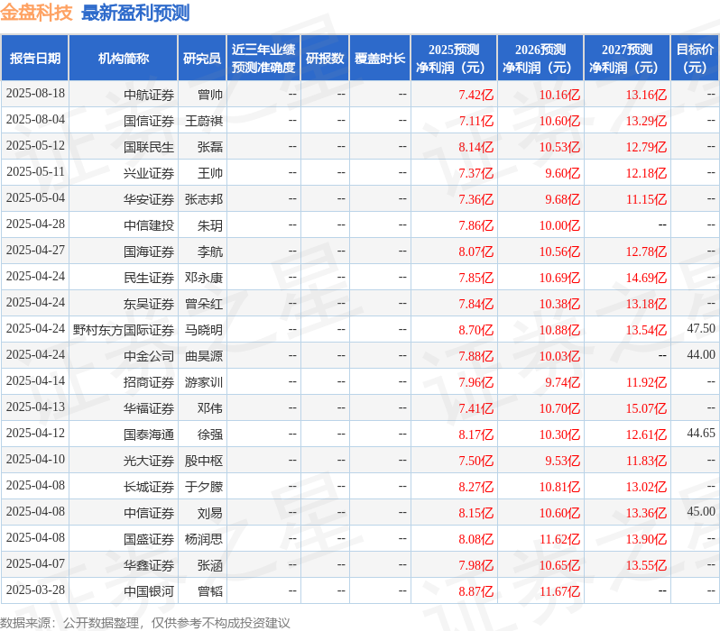This screenshot has width=720, height=631.
Task: Select institution 国盛证券
Action: [x=149, y=540]
